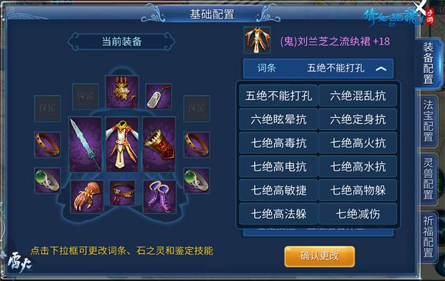Select the ice sword weapon slot
This screenshot has width=445, height=281.
(86, 144)
